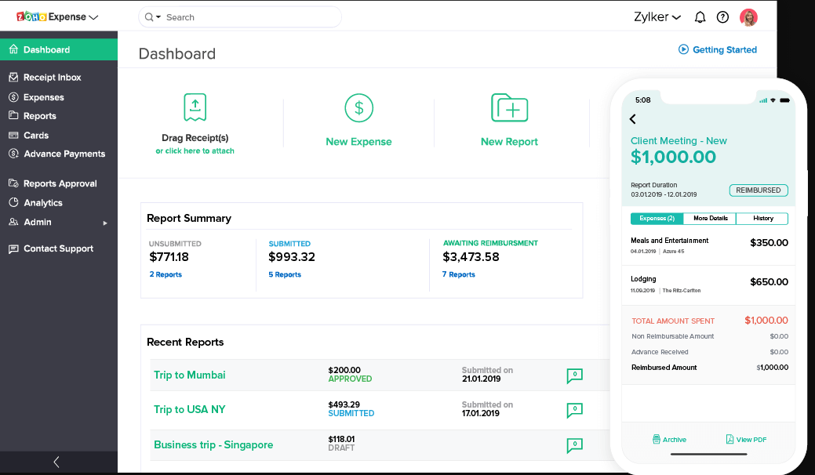Open comments for Trip to Mumbai report

click(574, 375)
